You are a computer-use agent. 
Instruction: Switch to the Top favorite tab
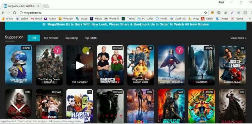tap(51, 38)
